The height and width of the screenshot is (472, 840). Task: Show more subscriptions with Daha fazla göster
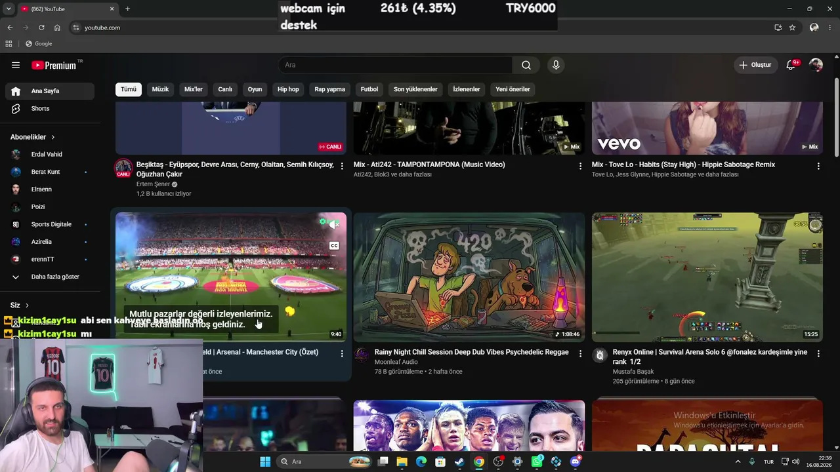pos(49,277)
